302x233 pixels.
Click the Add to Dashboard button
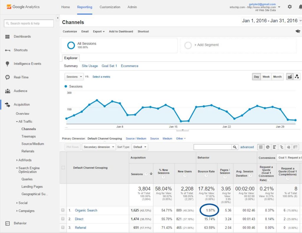pyautogui.click(x=121, y=31)
